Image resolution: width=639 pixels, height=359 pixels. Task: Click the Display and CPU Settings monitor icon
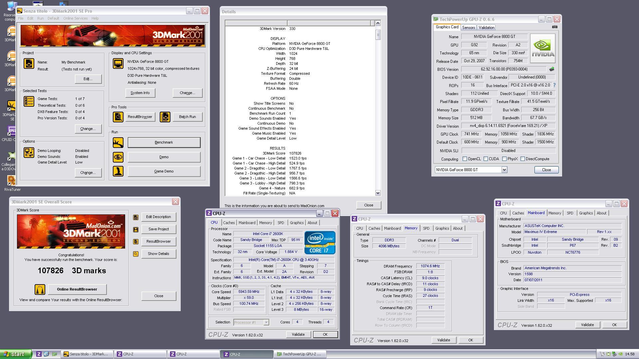[x=118, y=63]
